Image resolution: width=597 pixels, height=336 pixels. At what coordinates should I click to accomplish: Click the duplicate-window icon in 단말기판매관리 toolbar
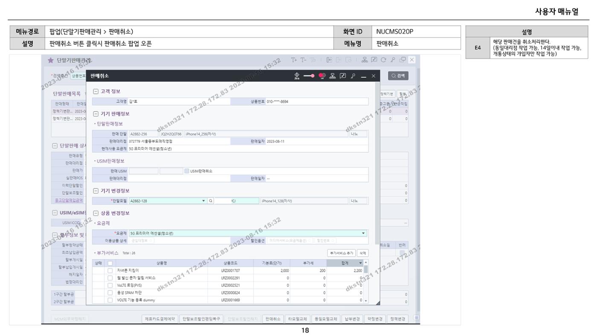tap(402, 60)
